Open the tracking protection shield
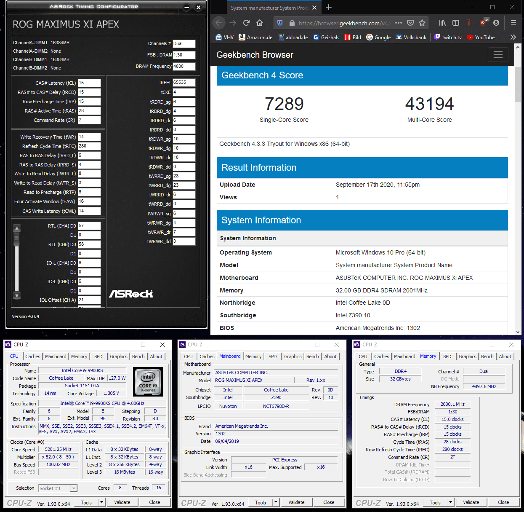This screenshot has height=512, width=524. pyautogui.click(x=279, y=23)
